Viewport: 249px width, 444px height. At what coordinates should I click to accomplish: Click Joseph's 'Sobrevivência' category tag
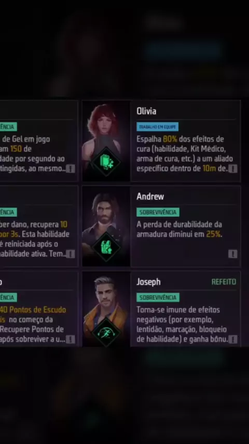[158, 297]
